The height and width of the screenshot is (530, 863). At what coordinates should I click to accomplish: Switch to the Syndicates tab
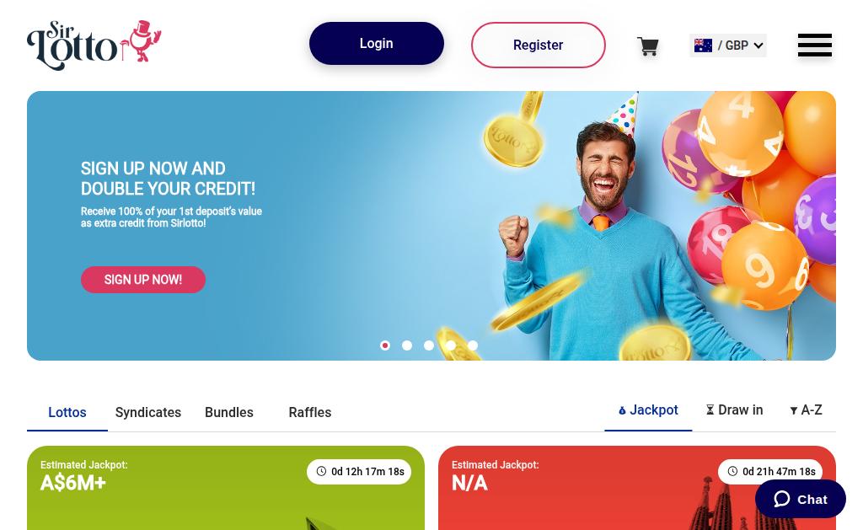(148, 412)
